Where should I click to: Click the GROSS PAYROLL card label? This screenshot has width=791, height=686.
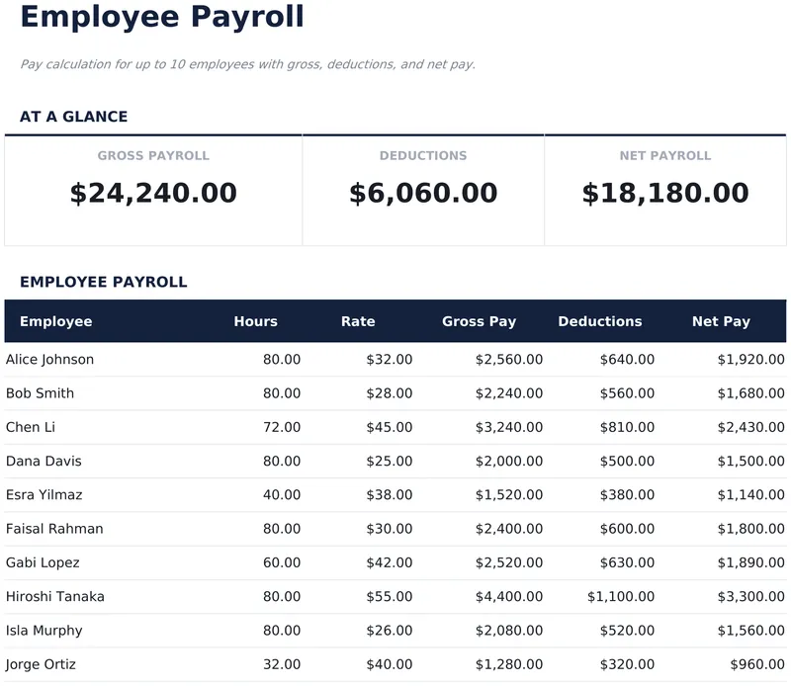pyautogui.click(x=153, y=155)
